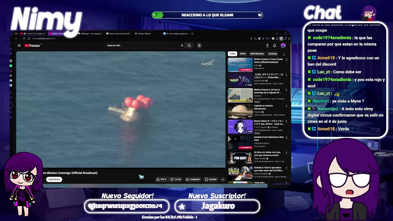Image resolution: width=393 pixels, height=221 pixels.
Task: Open sidebar bookmarks heart icon
Action: [x=11, y=98]
